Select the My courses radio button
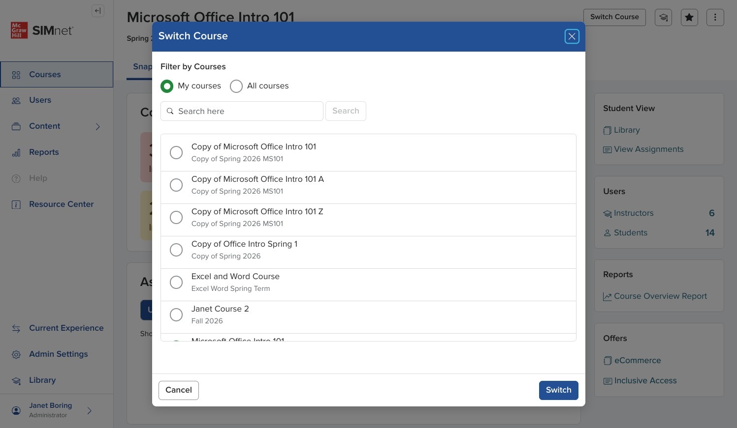This screenshot has height=428, width=737. pyautogui.click(x=167, y=86)
